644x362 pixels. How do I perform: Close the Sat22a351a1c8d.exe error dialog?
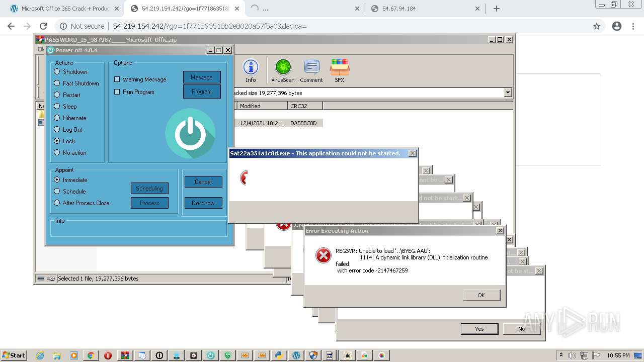[x=413, y=153]
